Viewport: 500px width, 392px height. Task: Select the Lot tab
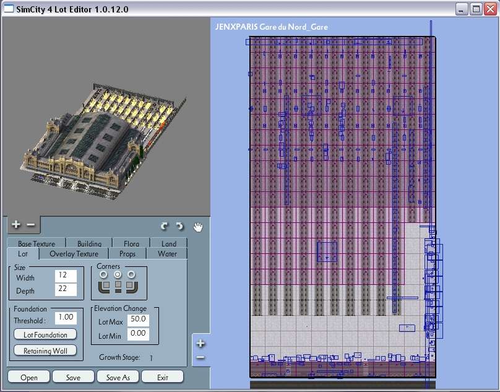23,254
